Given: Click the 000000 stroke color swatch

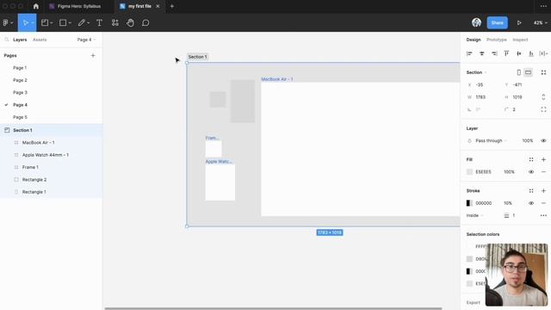Looking at the screenshot, I should click(x=469, y=203).
